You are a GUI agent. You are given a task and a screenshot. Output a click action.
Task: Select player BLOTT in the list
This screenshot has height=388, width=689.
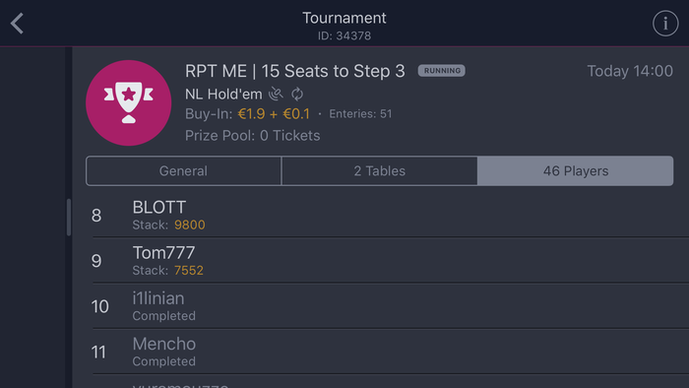point(391,216)
